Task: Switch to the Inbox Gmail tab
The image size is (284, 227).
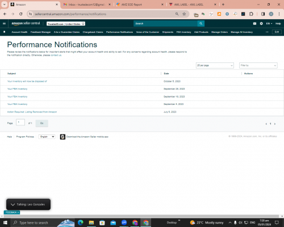Action: [x=87, y=5]
